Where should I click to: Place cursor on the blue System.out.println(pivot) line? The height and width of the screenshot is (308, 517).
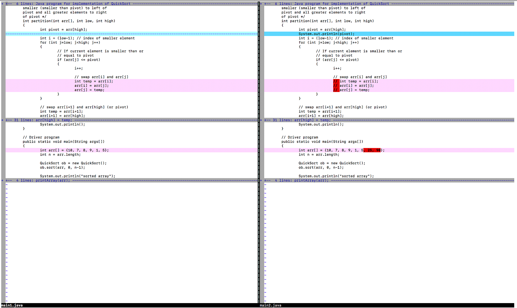(x=326, y=34)
